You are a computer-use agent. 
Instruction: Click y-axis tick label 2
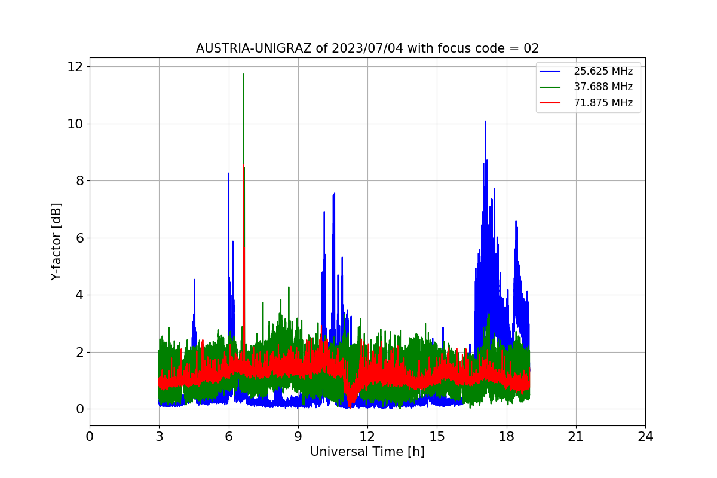tap(78, 352)
